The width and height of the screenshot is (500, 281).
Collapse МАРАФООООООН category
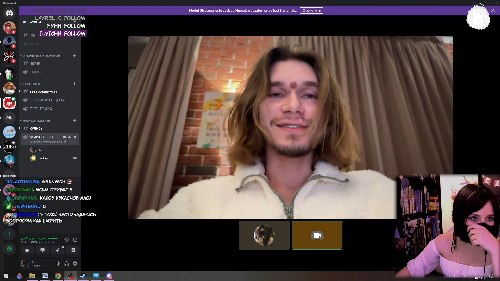click(36, 121)
